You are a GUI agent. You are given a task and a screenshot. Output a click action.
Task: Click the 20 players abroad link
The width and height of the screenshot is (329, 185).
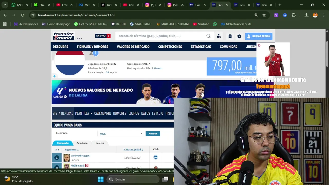[107, 72]
